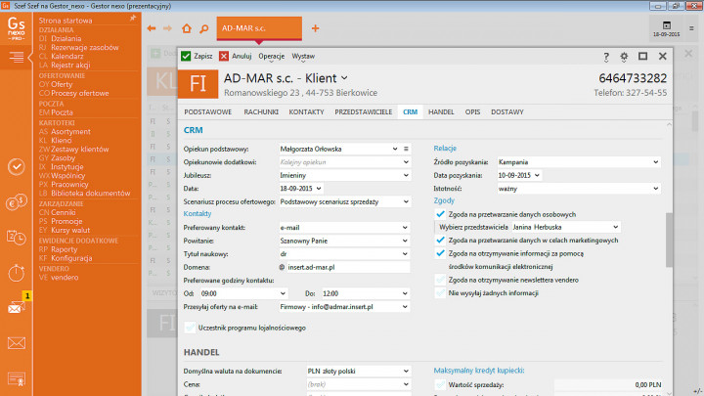
Task: Click the calendar icon above the date 18-09-2015
Action: [667, 25]
